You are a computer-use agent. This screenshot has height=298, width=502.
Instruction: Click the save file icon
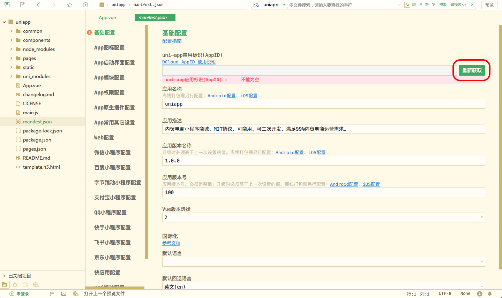coord(23,5)
